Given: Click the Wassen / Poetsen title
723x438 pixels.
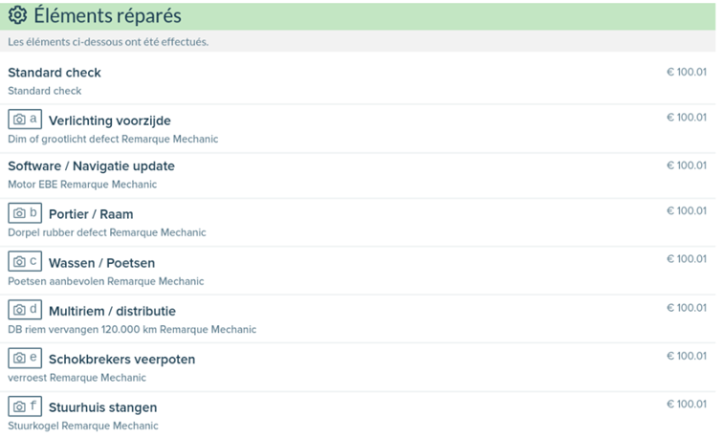Looking at the screenshot, I should (101, 263).
